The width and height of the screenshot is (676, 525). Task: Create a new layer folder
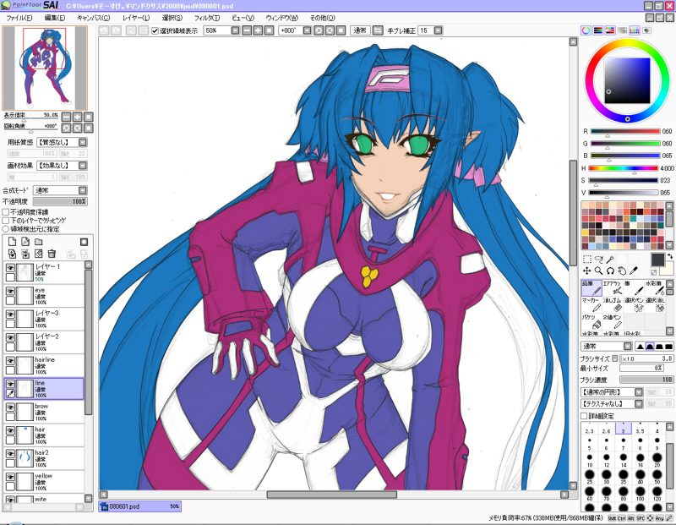coord(39,242)
